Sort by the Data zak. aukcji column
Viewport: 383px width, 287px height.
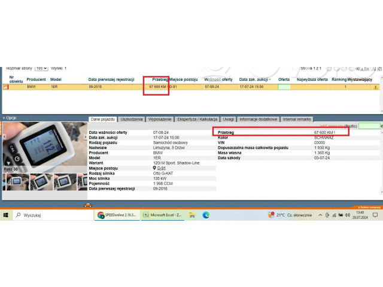[254, 79]
